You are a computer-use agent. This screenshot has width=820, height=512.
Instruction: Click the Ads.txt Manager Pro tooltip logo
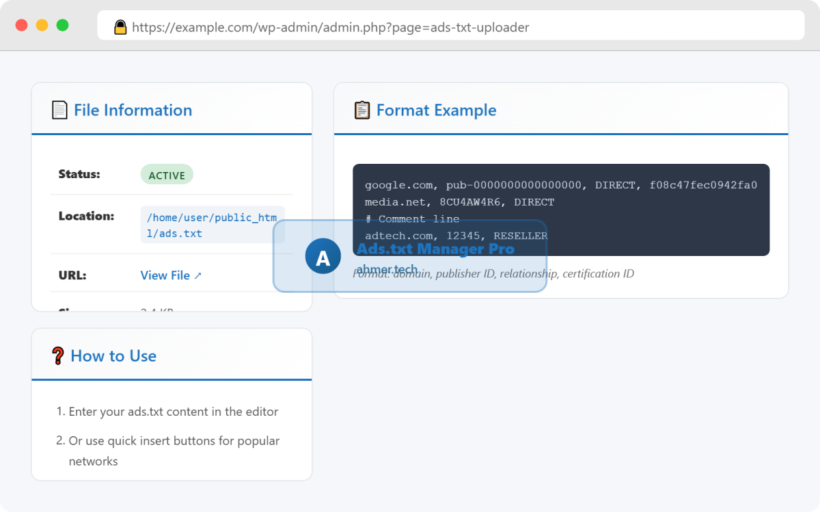click(x=437, y=248)
